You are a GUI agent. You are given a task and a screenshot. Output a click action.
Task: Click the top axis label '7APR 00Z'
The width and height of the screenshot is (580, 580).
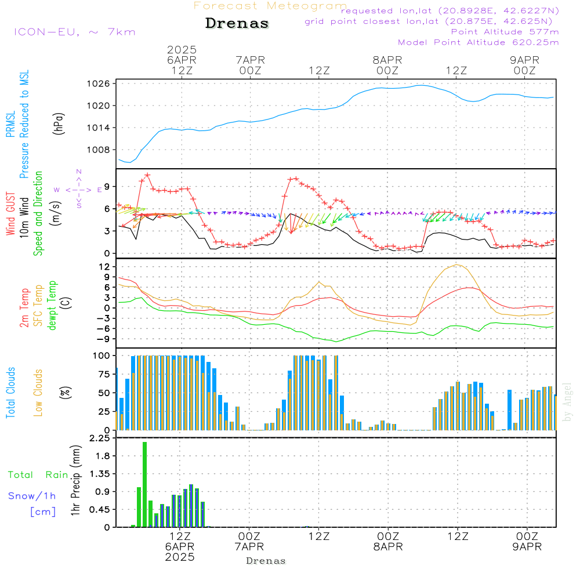click(x=251, y=65)
